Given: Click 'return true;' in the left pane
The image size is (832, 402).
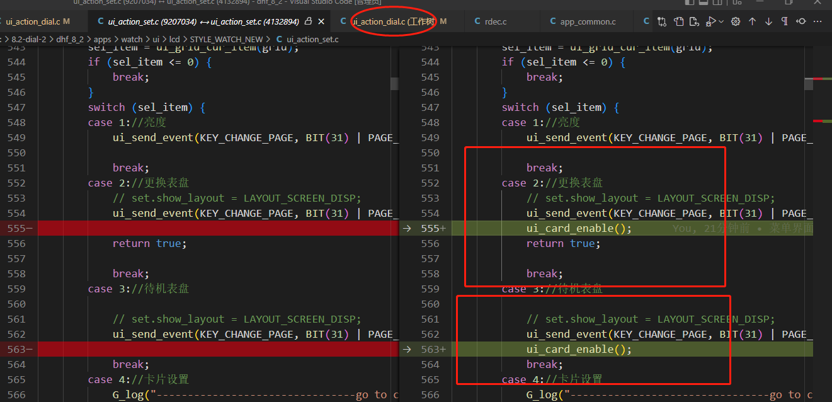Looking at the screenshot, I should [x=150, y=243].
